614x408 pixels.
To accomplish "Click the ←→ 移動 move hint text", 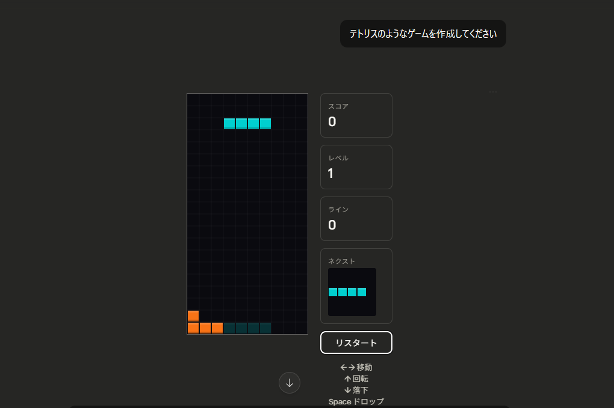I will [356, 367].
